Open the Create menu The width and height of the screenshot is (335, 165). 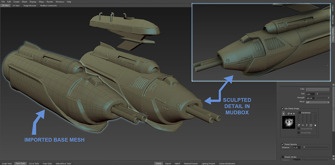pos(16,2)
